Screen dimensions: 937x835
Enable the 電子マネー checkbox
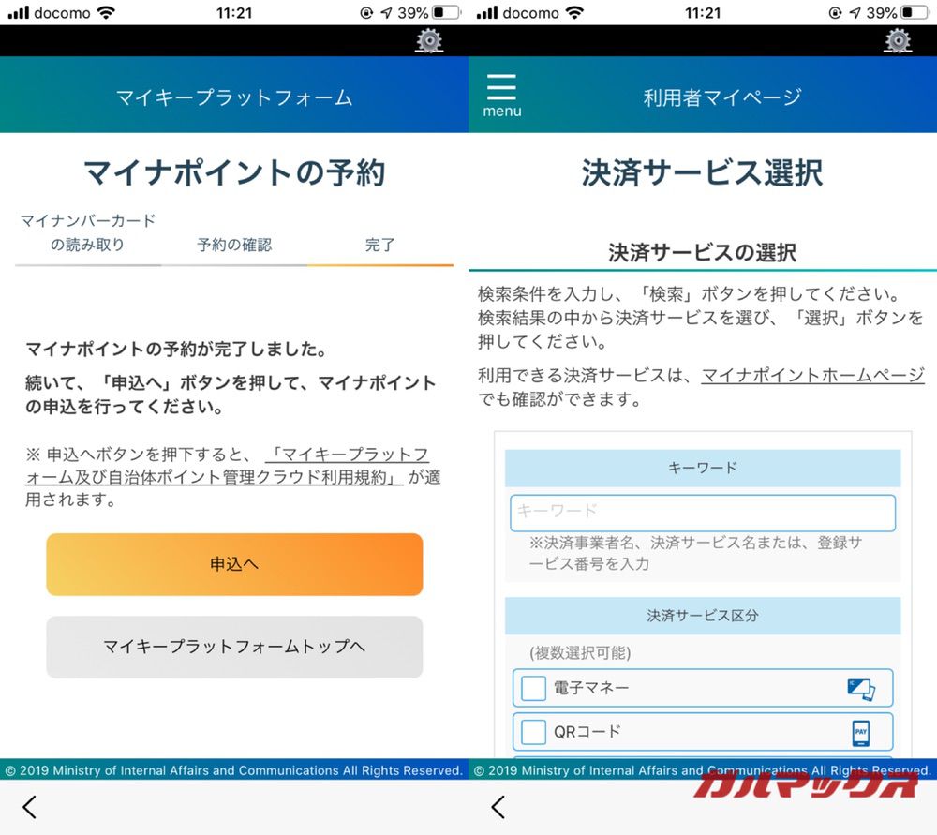pos(534,689)
